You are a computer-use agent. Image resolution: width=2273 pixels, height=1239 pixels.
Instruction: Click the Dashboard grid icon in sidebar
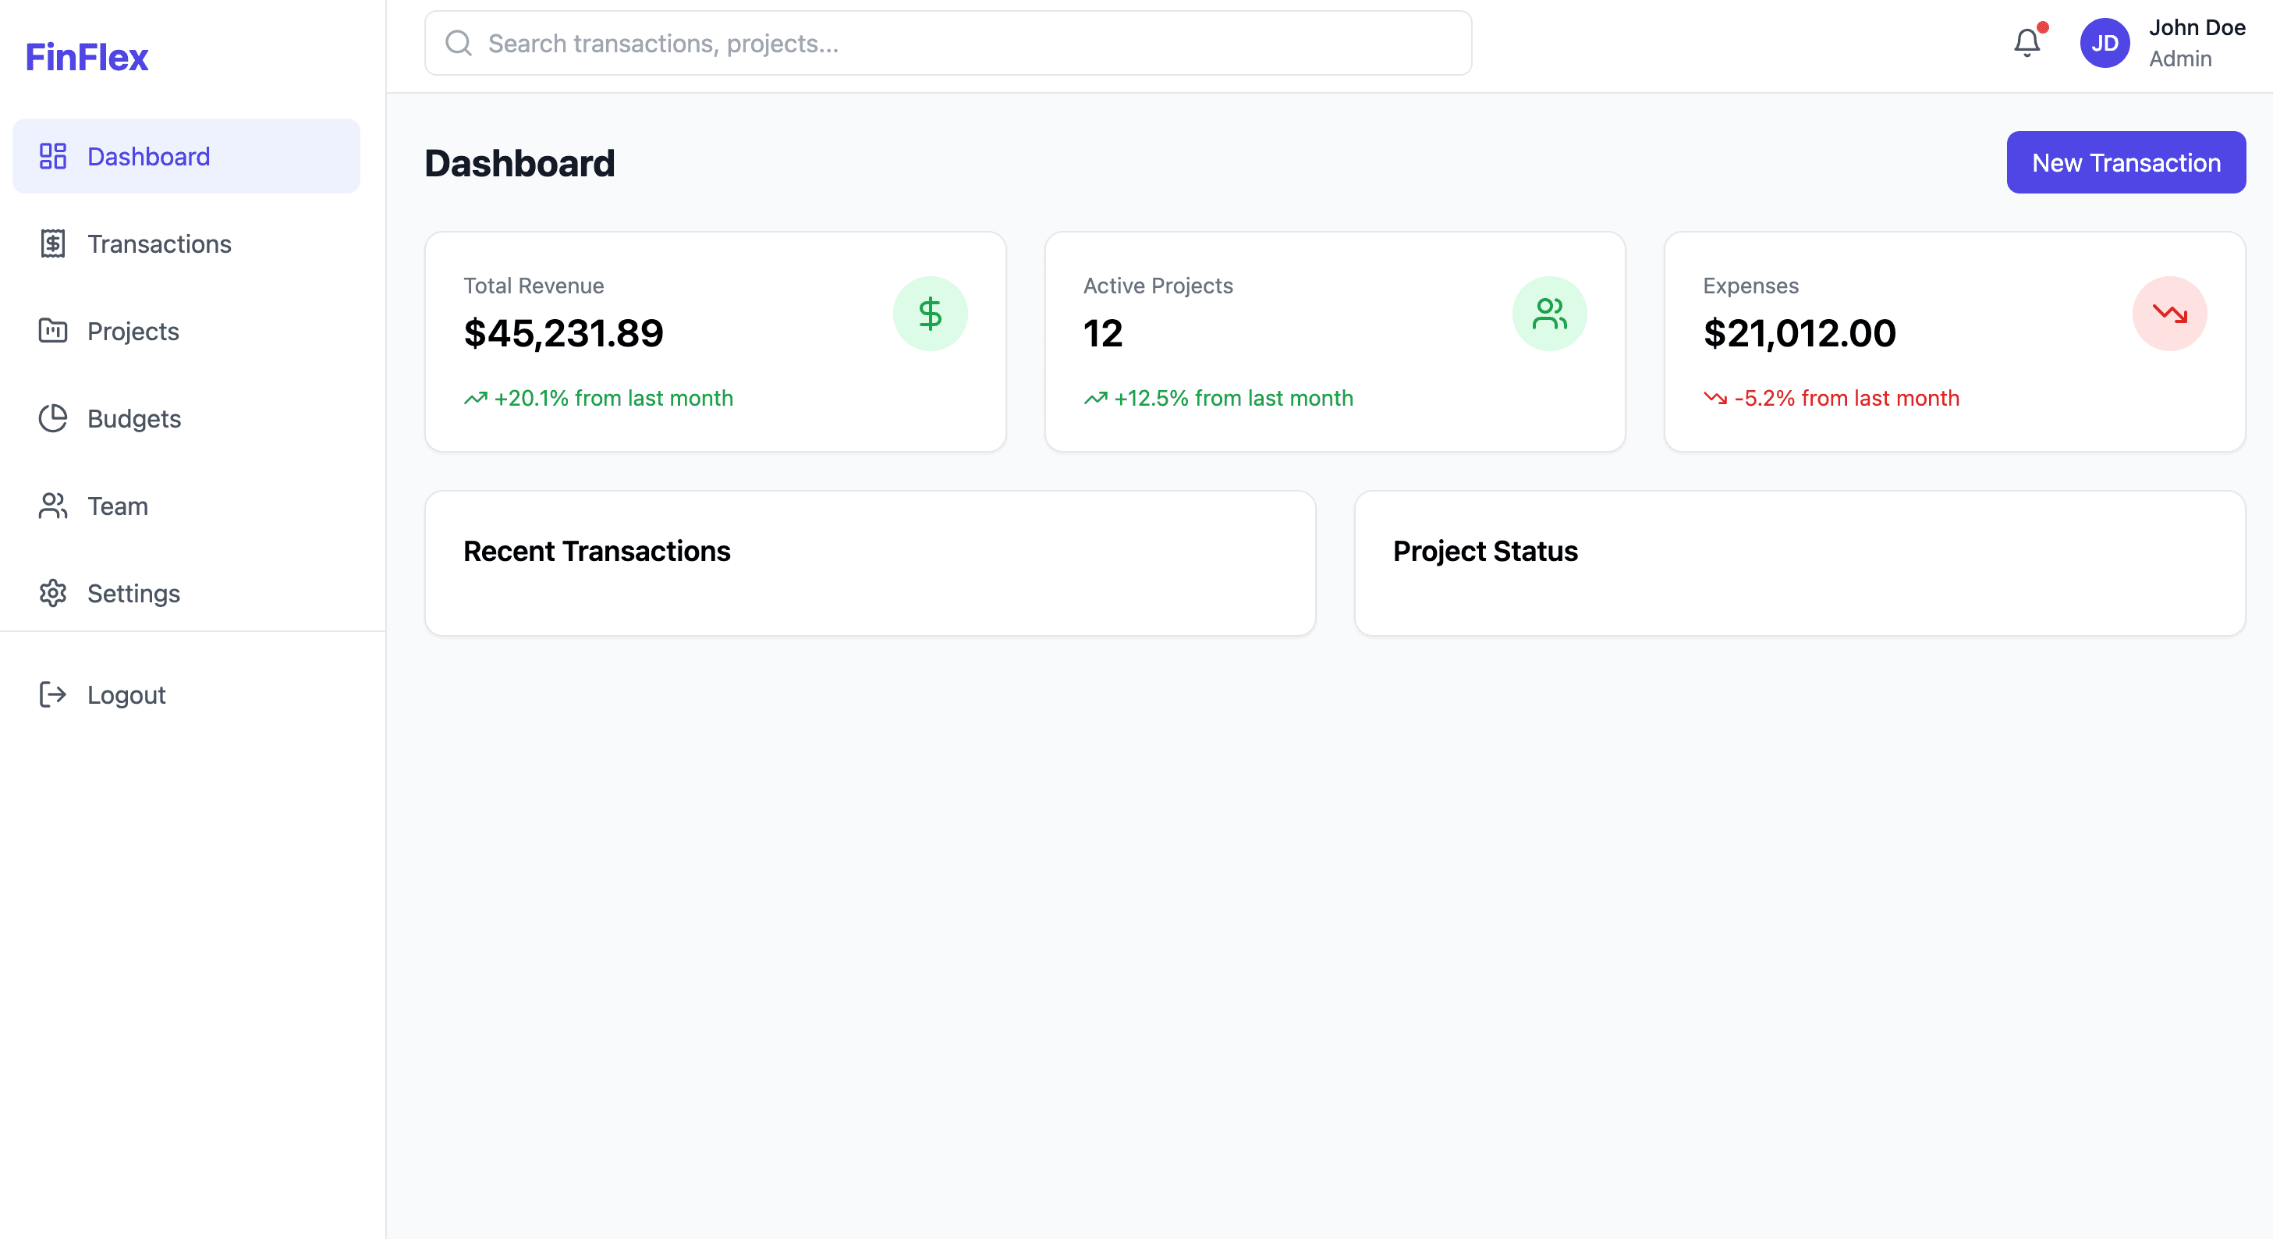point(53,156)
